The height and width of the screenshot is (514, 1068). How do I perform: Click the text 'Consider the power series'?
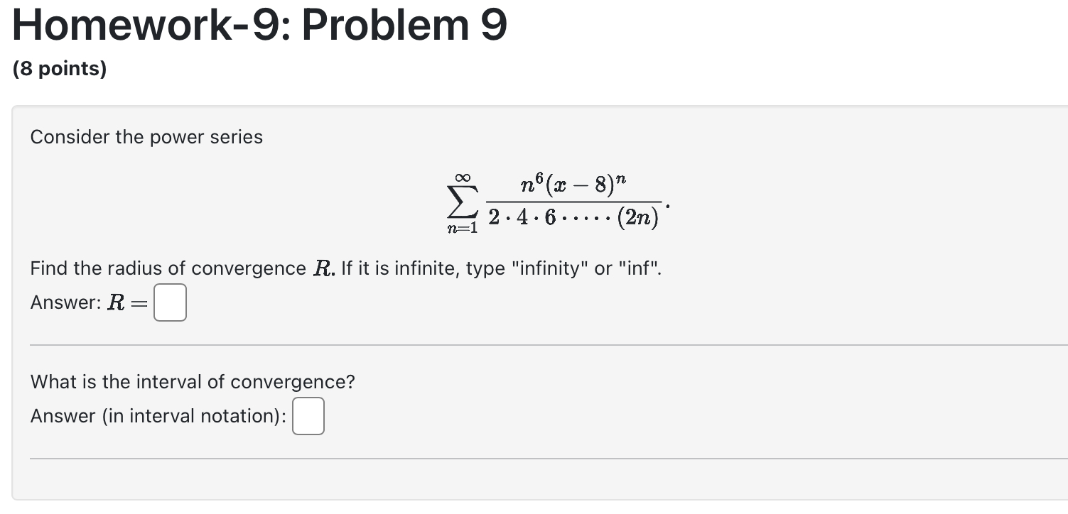tap(146, 136)
